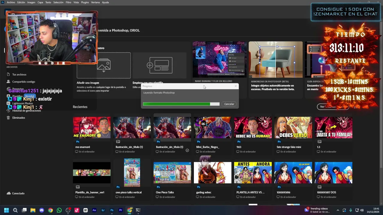Open the fate strange fake mini thumbnail
This screenshot has height=215, width=383.
tap(293, 128)
